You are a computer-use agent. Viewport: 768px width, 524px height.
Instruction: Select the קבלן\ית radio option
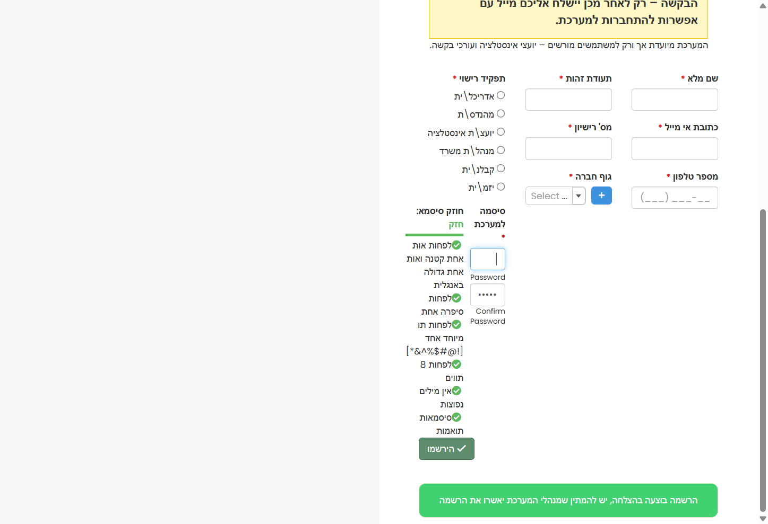click(501, 168)
